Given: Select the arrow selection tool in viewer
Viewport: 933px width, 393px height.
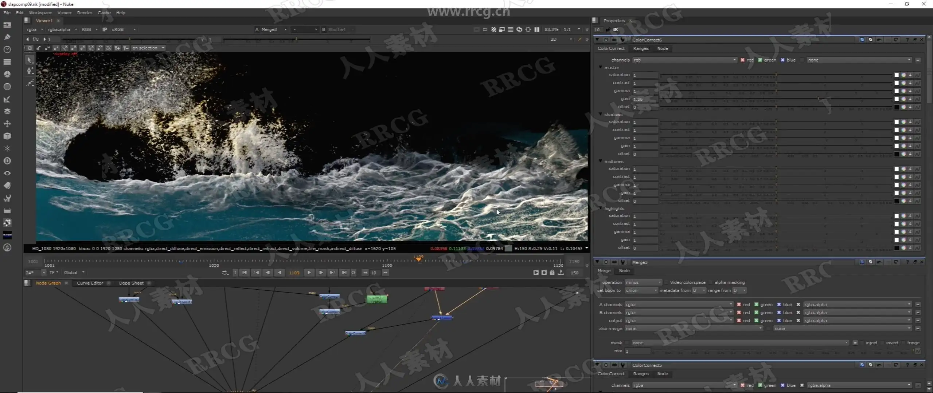Looking at the screenshot, I should tap(30, 60).
